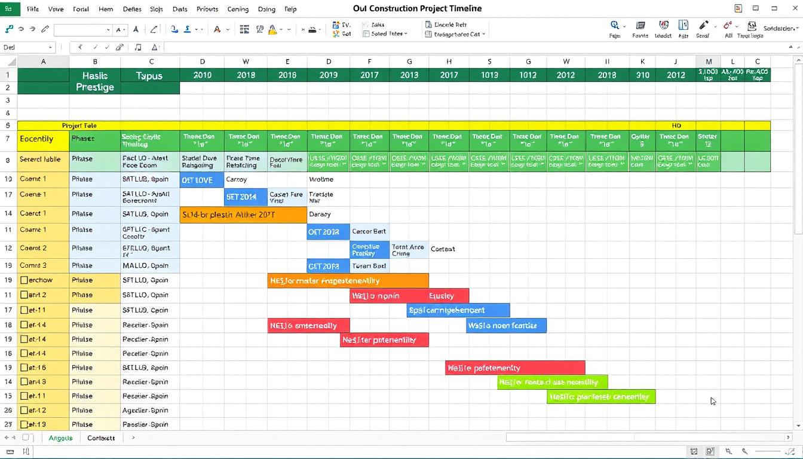803x459 pixels.
Task: Click the Redo arrow in the quick toolbar
Action: point(33,29)
